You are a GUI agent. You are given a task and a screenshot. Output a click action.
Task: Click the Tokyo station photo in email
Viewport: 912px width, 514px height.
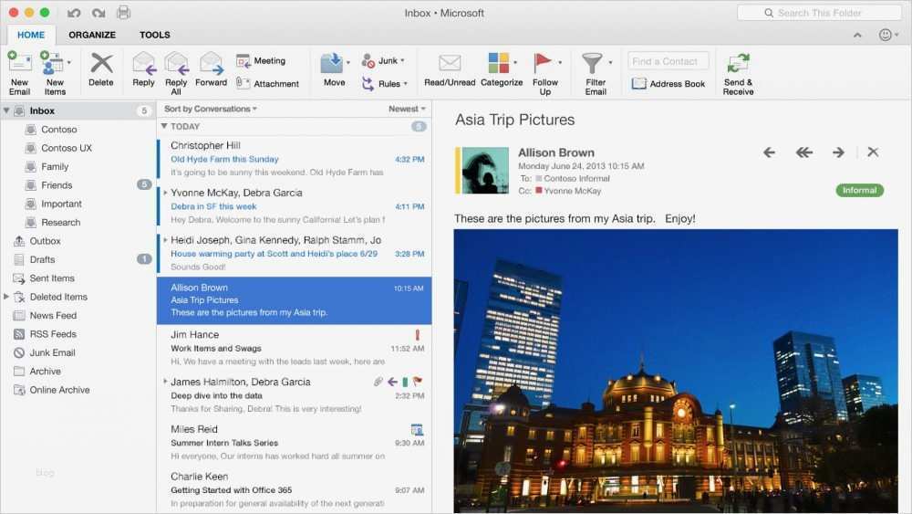click(x=676, y=371)
